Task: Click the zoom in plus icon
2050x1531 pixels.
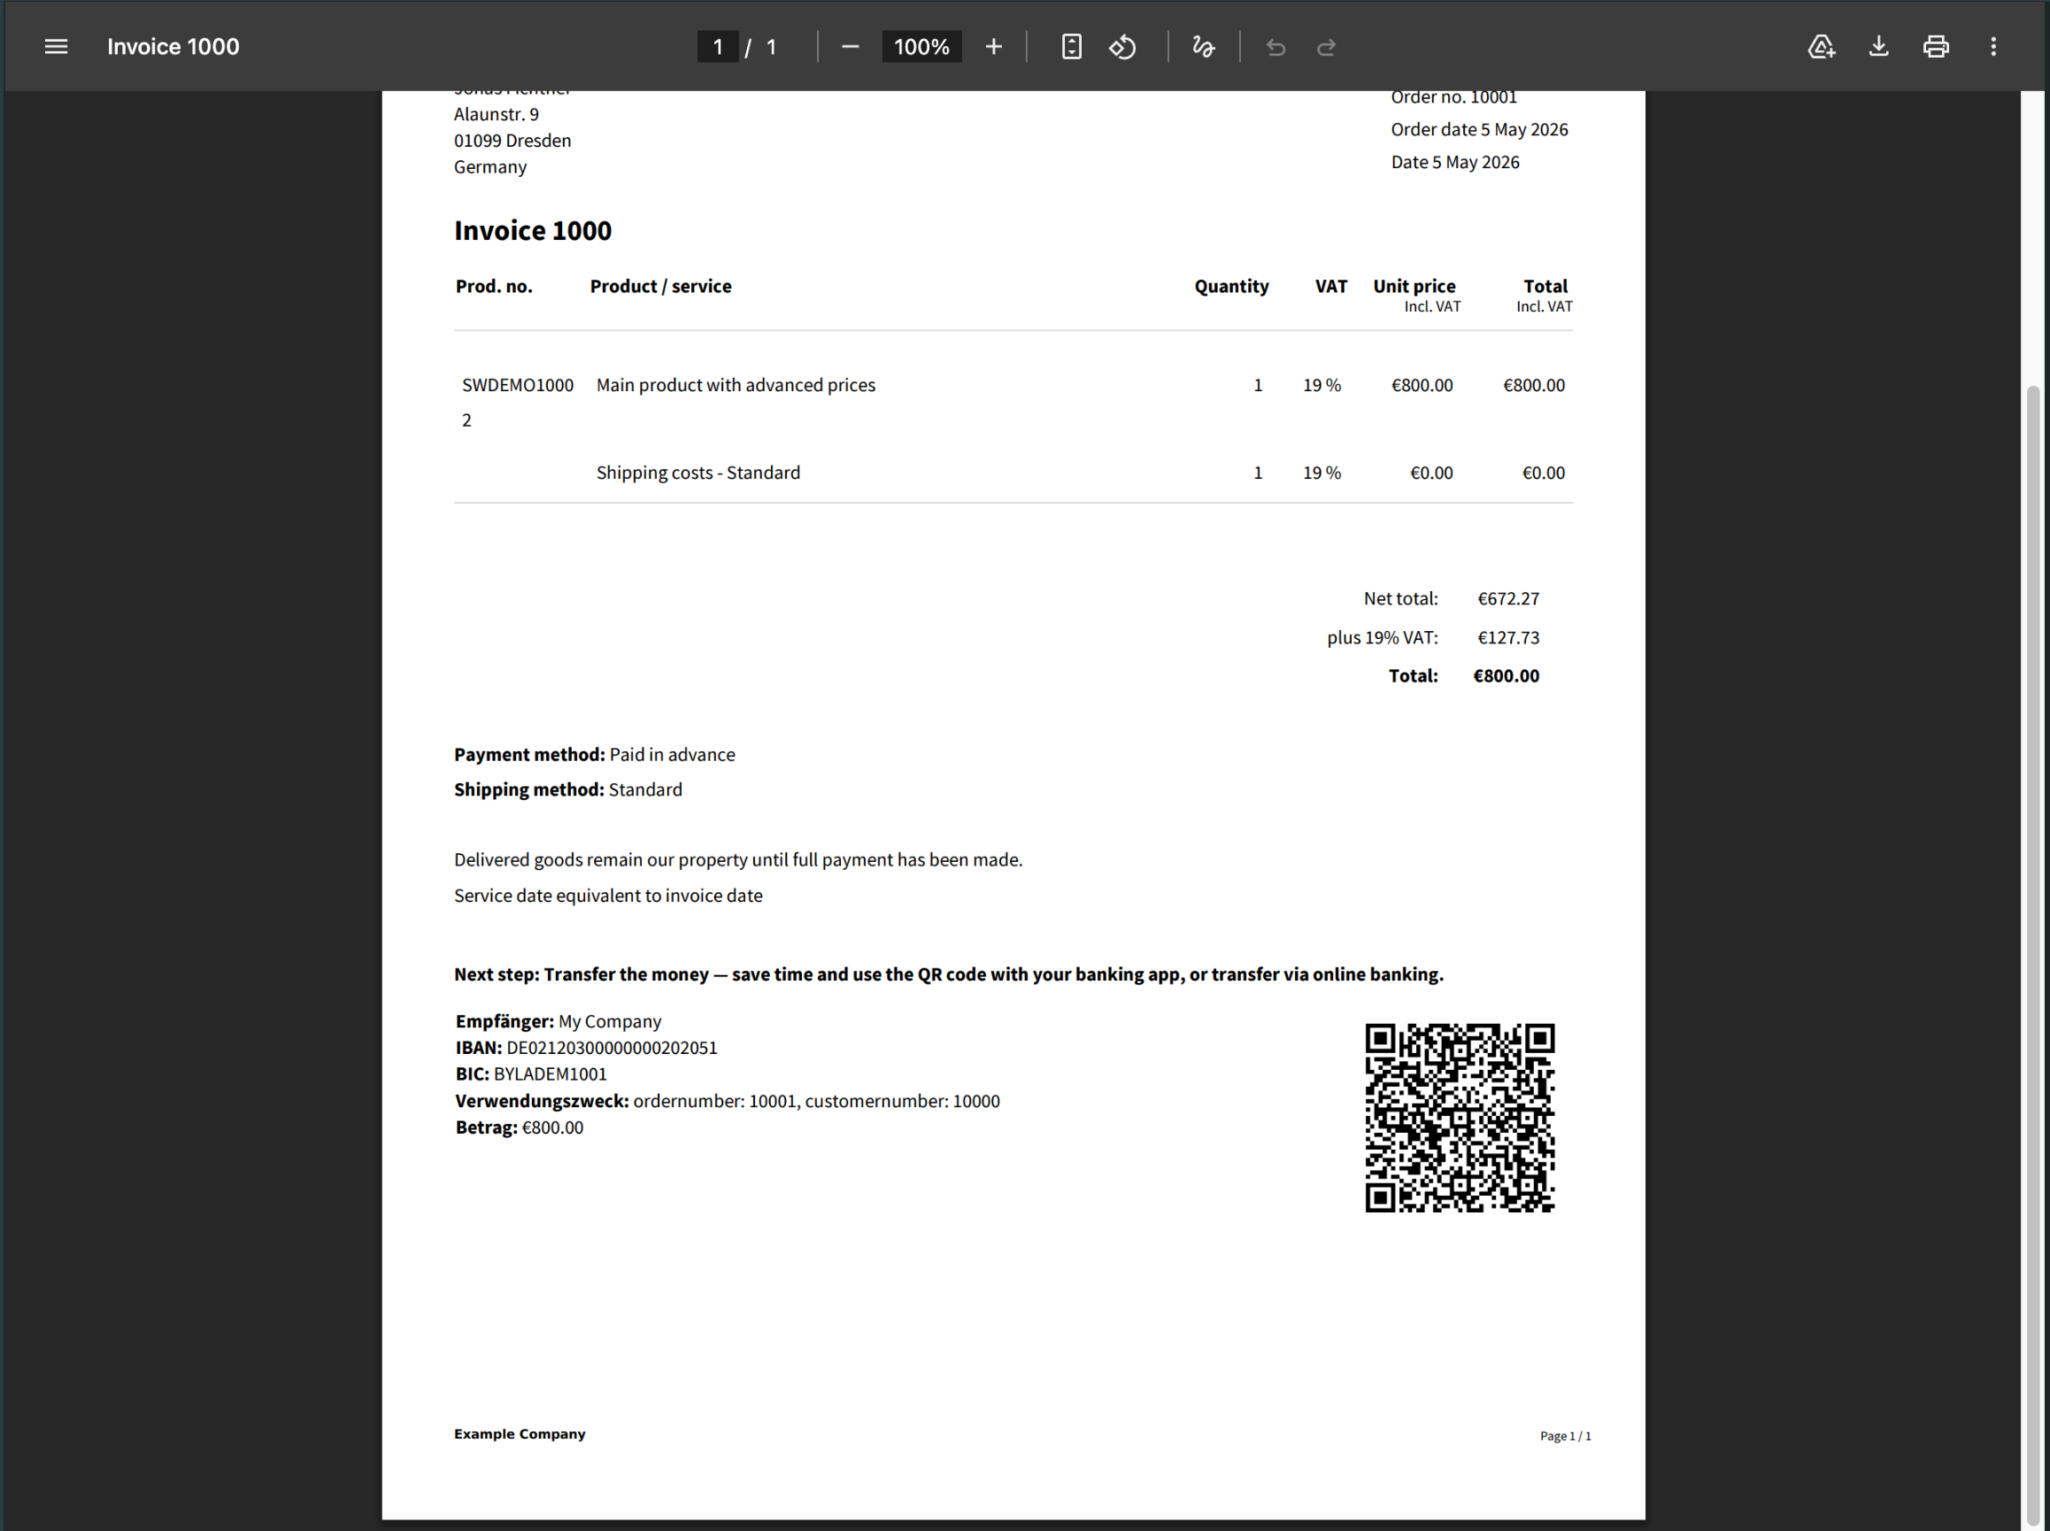Action: coord(993,46)
